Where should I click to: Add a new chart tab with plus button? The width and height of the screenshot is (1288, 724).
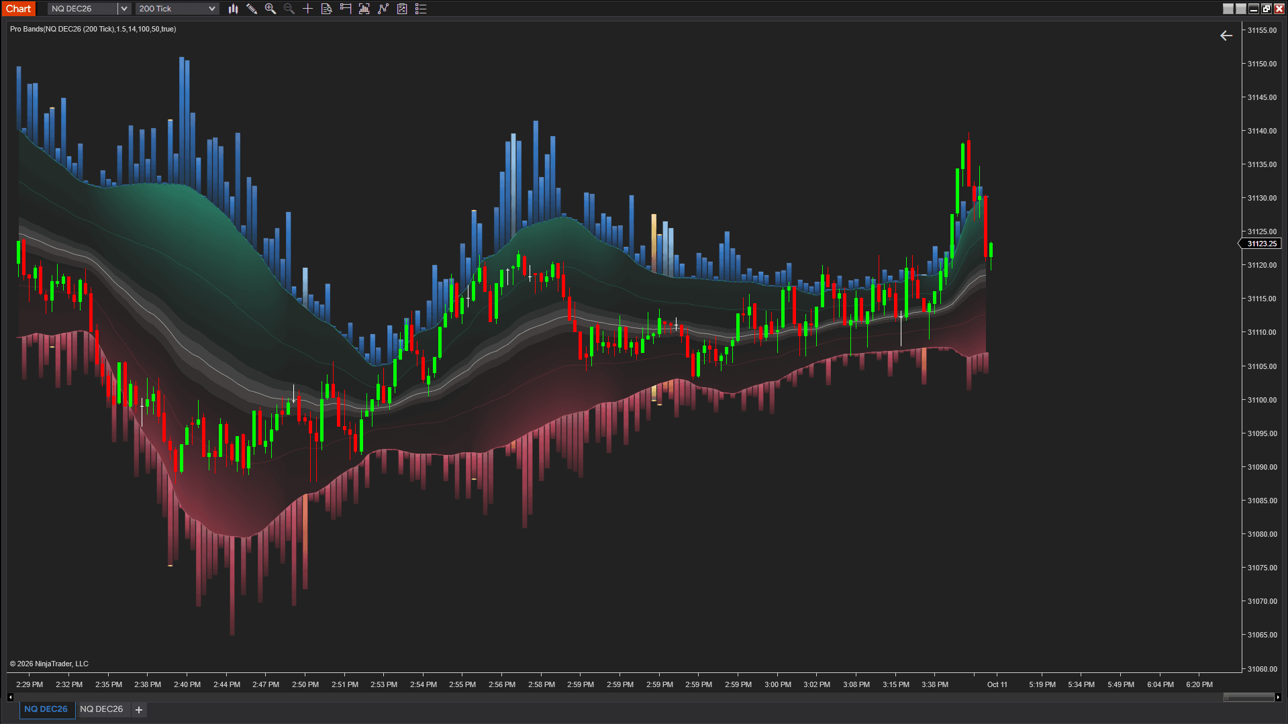pyautogui.click(x=139, y=710)
